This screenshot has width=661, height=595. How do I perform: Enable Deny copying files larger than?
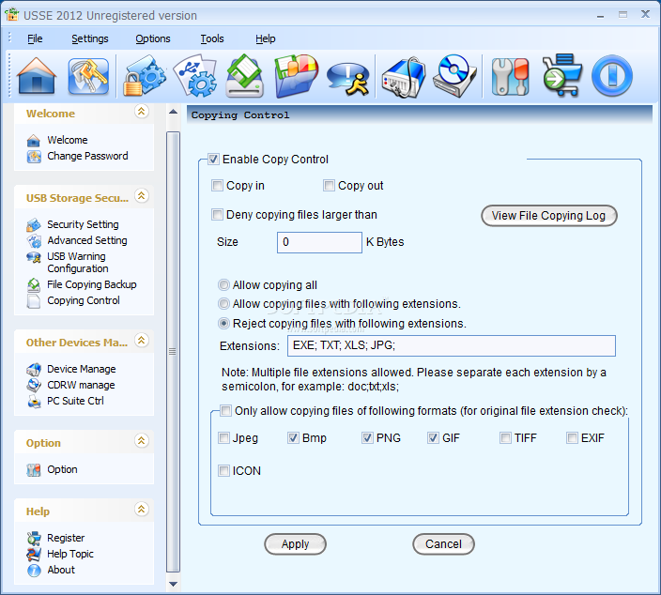pyautogui.click(x=217, y=215)
